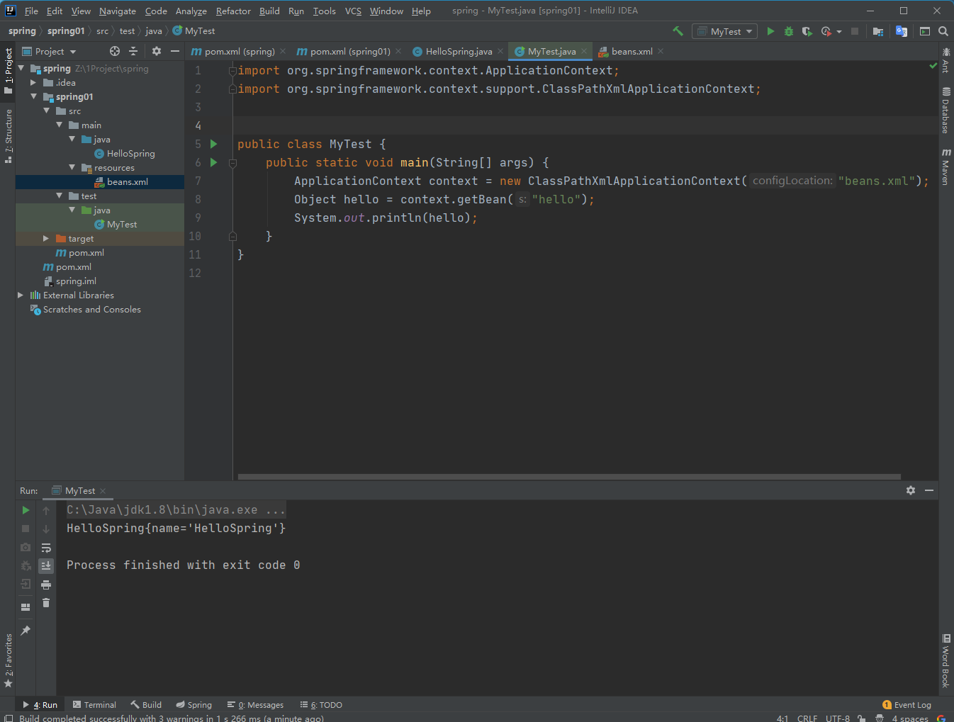Viewport: 954px width, 722px height.
Task: Collapse the main folder
Action: [x=60, y=125]
